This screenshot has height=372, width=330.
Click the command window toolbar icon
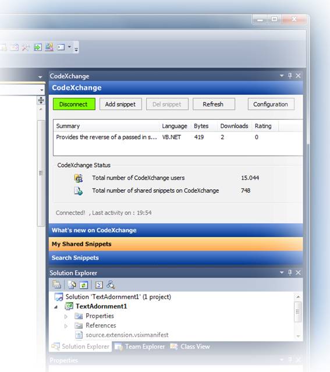[61, 47]
